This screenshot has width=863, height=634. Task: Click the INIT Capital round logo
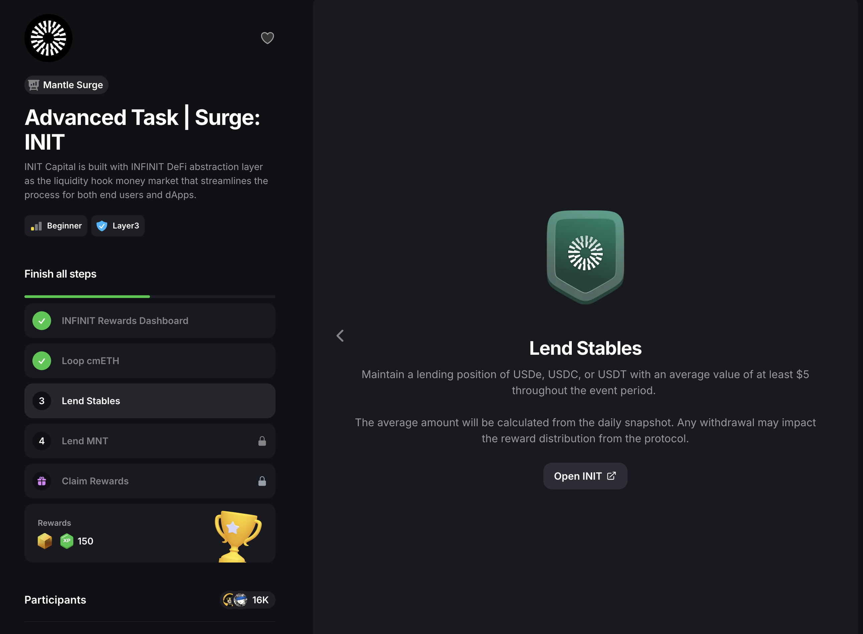tap(48, 38)
